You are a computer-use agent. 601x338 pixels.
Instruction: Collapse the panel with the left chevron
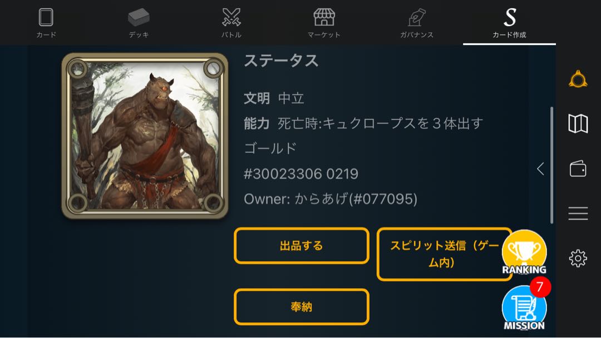click(540, 168)
